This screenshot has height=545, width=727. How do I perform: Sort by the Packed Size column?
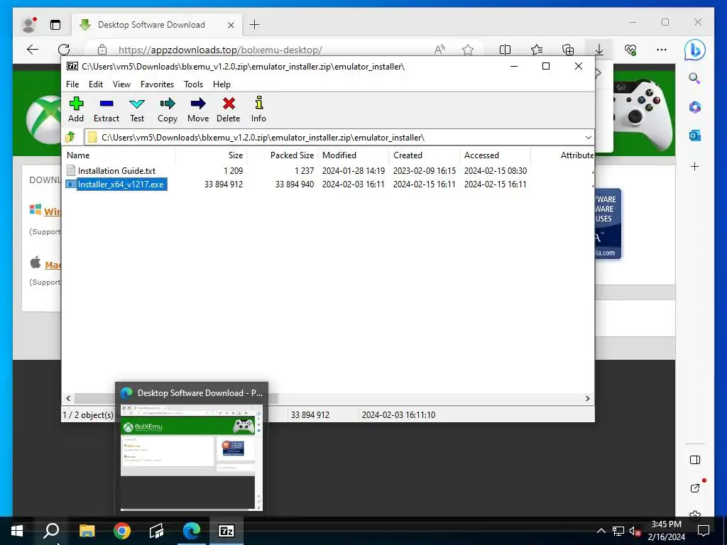283,155
